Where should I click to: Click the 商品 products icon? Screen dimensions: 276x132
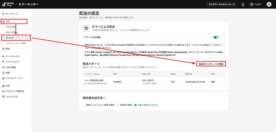pyautogui.click(x=3, y=49)
